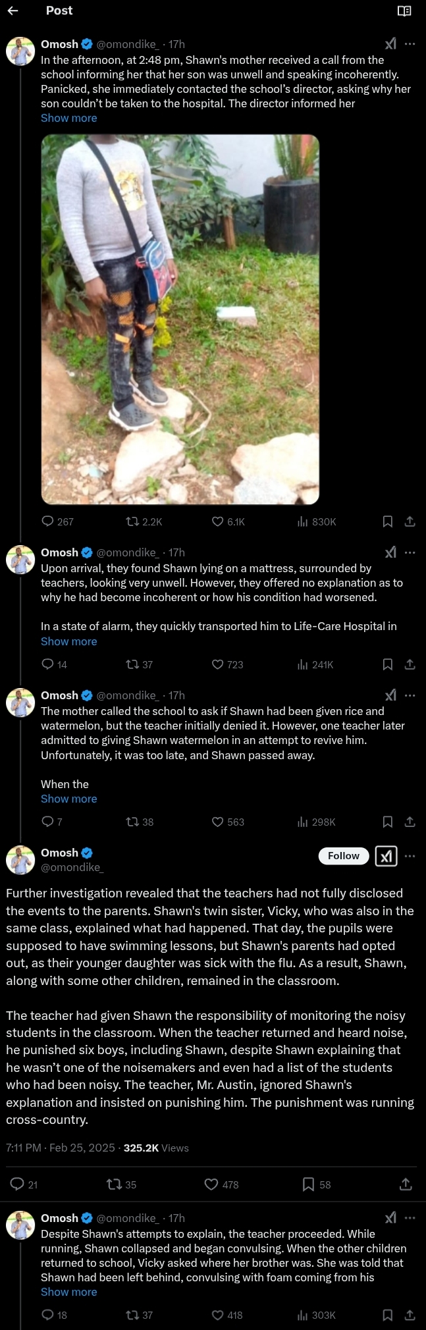Go back using the back arrow

click(13, 11)
